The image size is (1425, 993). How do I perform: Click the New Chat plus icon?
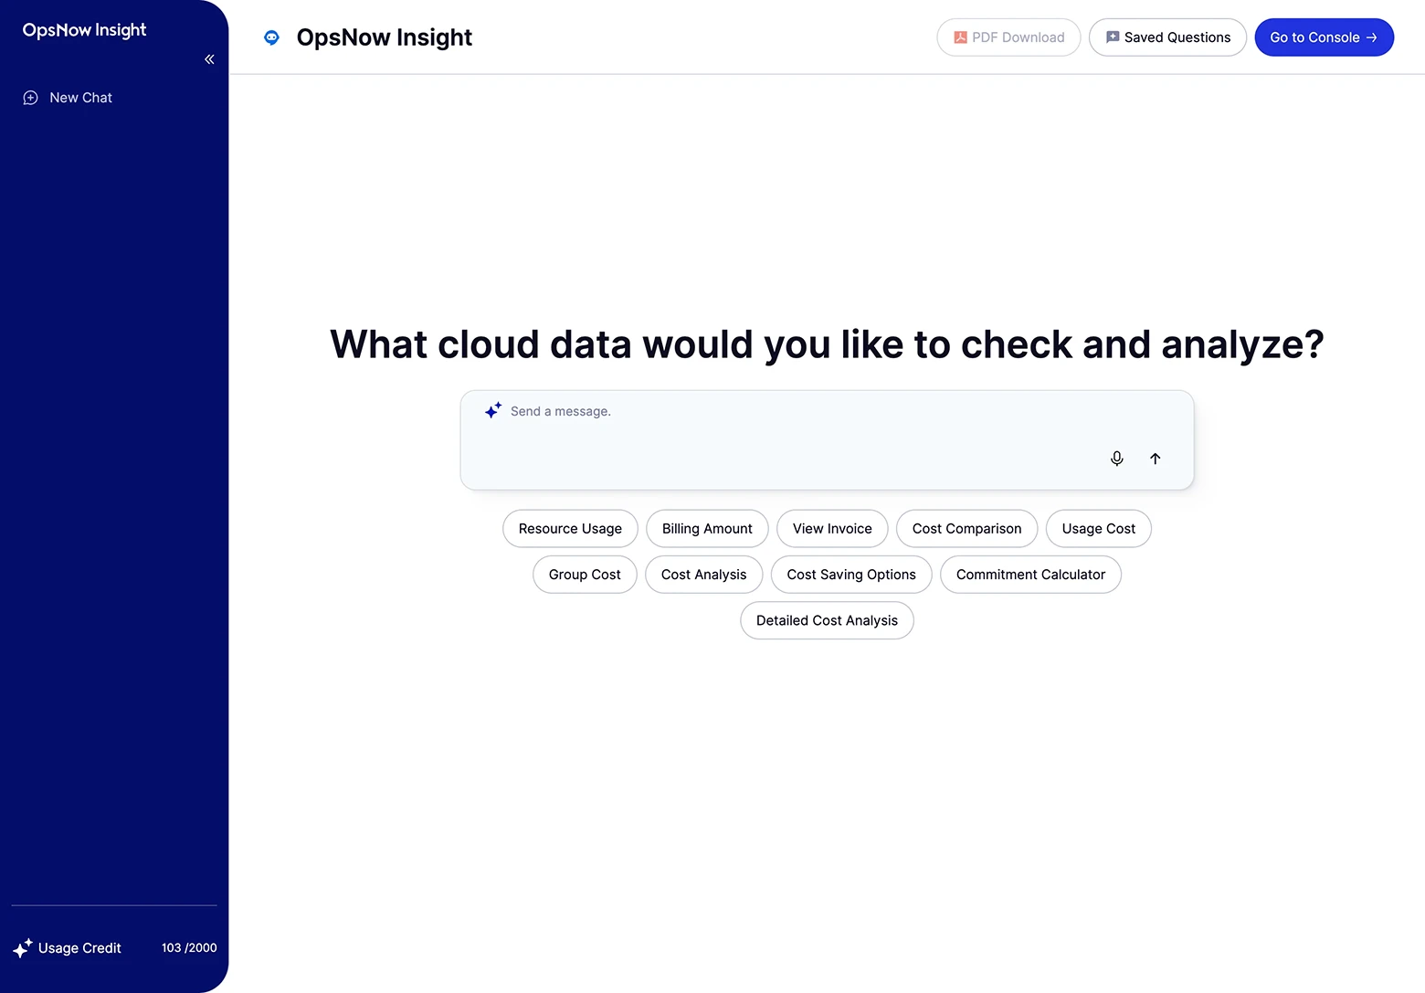pos(30,98)
